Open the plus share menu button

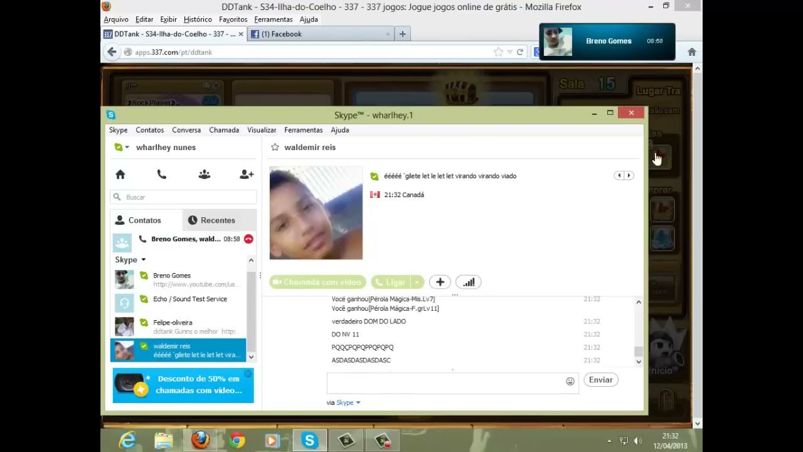(x=440, y=282)
